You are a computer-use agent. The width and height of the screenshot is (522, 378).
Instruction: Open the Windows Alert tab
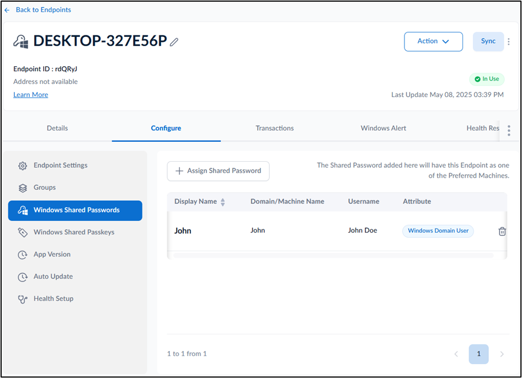pyautogui.click(x=383, y=128)
